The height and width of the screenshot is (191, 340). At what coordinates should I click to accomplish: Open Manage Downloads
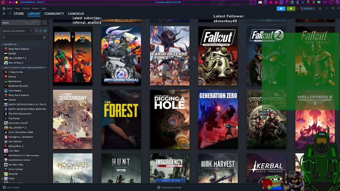pos(169,188)
